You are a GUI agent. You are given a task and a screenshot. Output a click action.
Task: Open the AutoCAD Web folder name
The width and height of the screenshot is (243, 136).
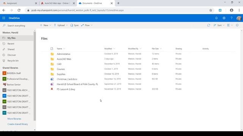click(64, 59)
